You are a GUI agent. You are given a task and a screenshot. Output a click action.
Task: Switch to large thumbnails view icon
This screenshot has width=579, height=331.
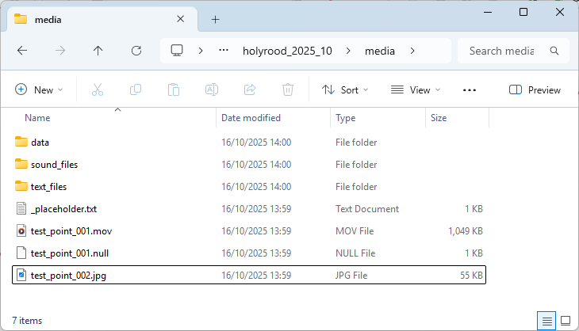(x=566, y=321)
